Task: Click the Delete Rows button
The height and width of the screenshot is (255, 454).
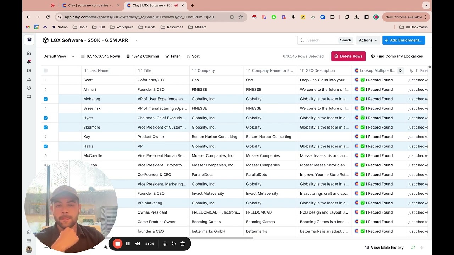Action: (x=348, y=56)
